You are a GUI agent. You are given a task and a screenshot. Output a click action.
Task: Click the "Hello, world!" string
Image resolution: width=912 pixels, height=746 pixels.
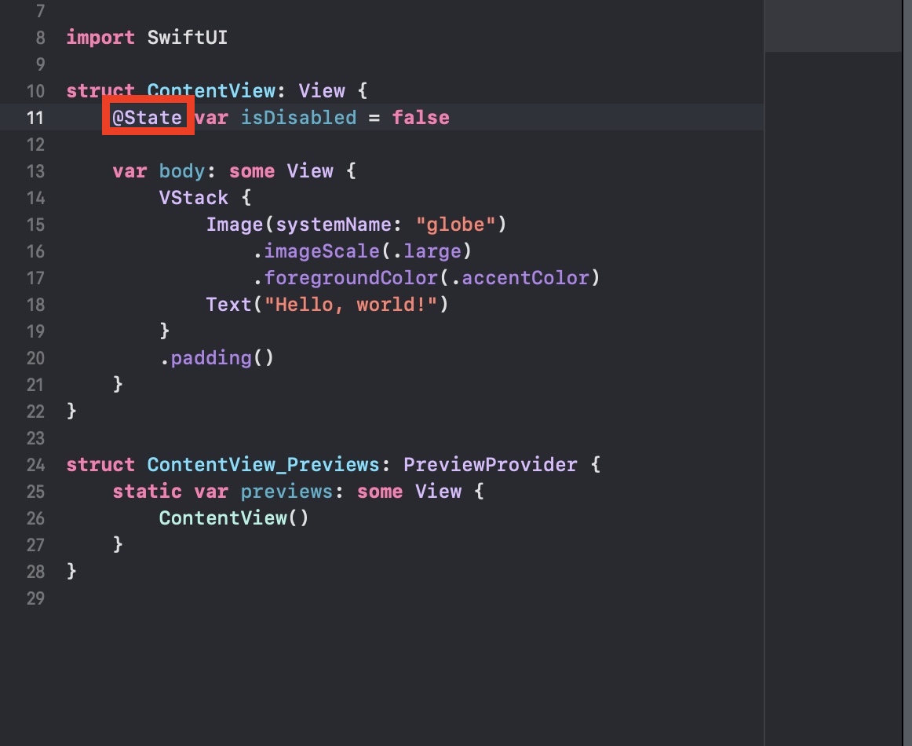(x=351, y=305)
